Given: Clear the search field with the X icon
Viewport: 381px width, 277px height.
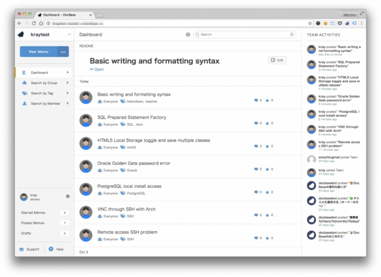Looking at the screenshot, I should (292, 35).
